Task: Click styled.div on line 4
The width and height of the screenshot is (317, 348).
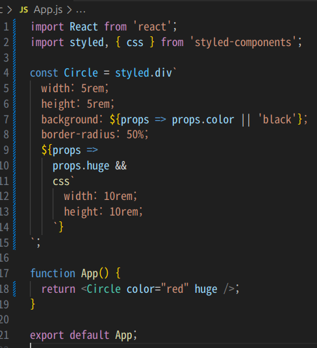Action: (x=144, y=73)
